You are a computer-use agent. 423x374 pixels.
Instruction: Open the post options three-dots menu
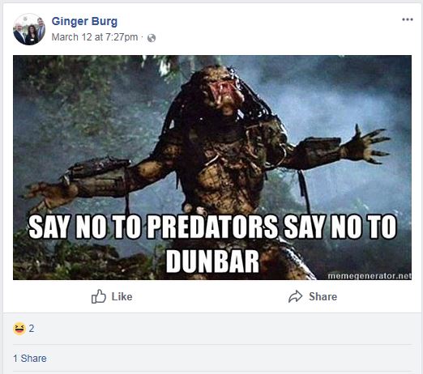tap(408, 19)
